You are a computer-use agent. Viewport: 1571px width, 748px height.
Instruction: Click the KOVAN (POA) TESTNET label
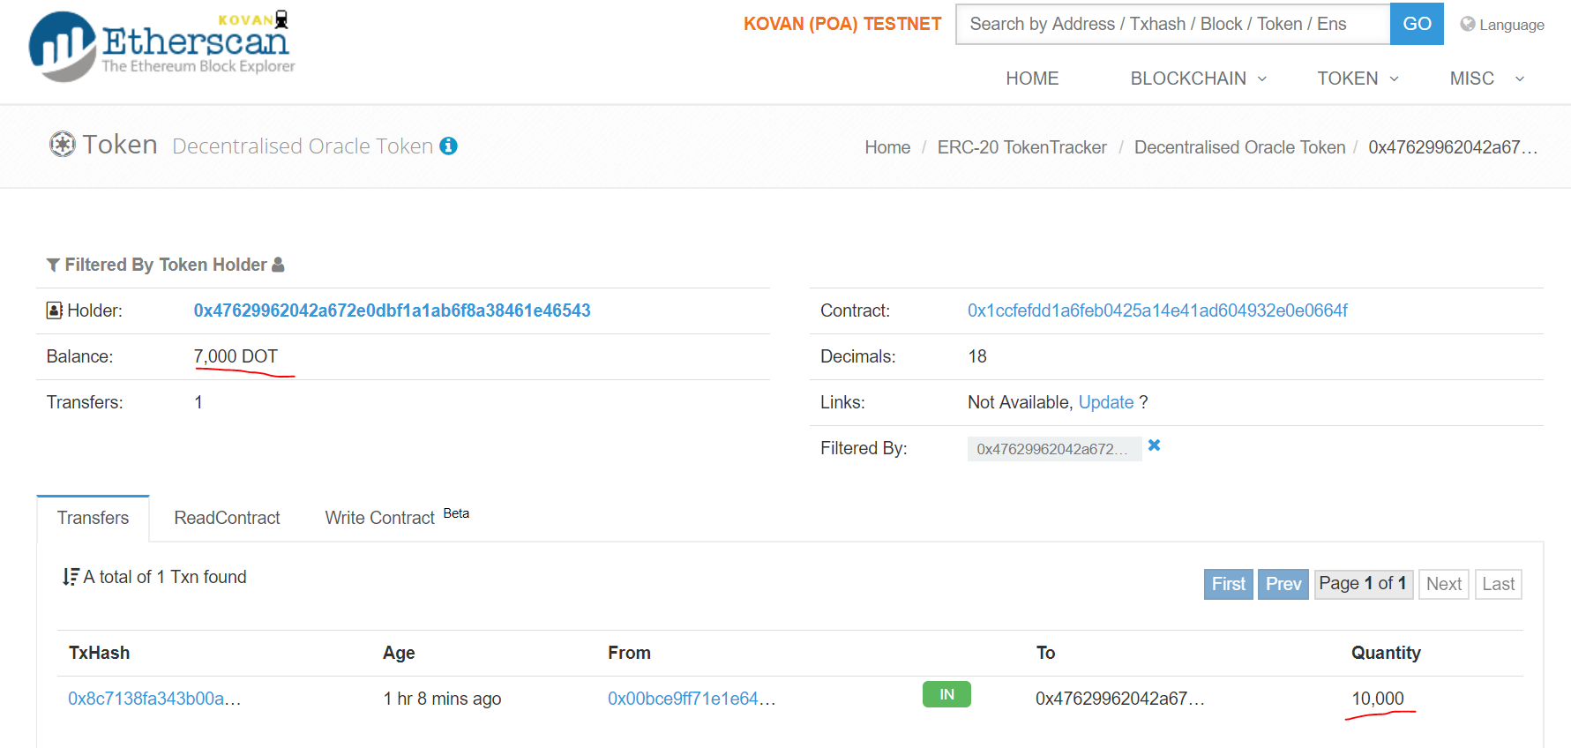tap(842, 24)
